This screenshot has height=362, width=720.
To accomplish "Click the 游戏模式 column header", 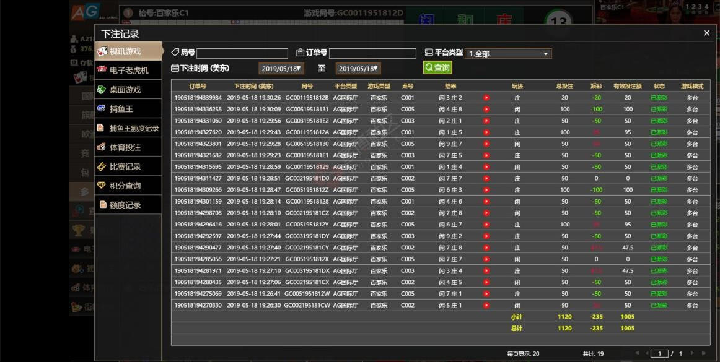I will [692, 86].
